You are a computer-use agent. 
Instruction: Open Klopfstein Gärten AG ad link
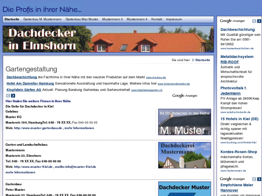pyautogui.click(x=24, y=90)
